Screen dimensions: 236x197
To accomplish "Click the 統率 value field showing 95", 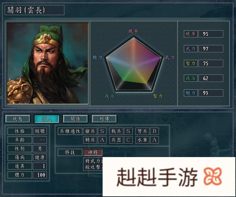I will [x=211, y=34].
